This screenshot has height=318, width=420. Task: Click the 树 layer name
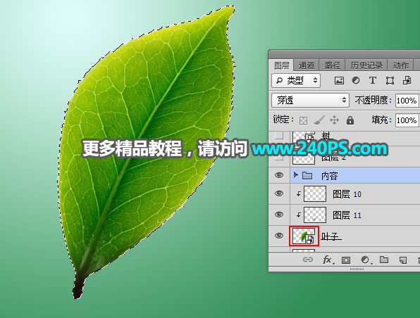(x=326, y=136)
